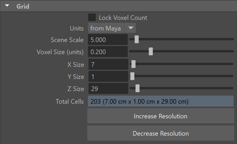The width and height of the screenshot is (237, 144).
Task: Click the X Size slider handle
Action: pyautogui.click(x=133, y=64)
